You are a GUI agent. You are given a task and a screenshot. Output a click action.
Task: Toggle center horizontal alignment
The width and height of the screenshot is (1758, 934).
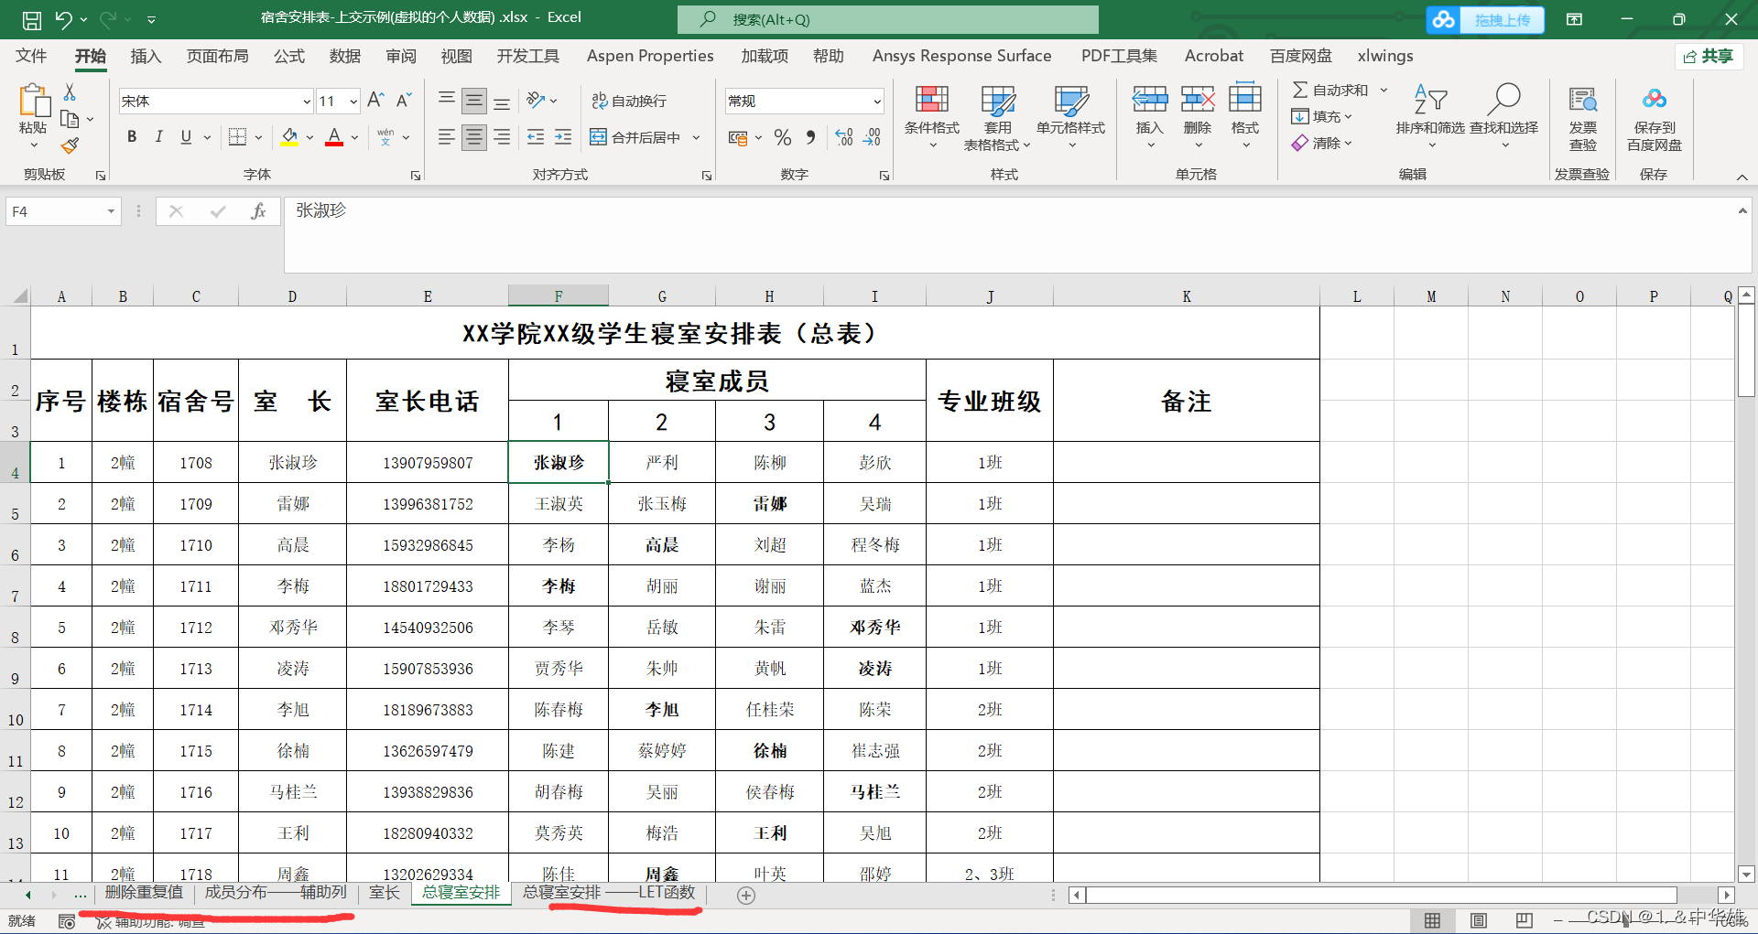[x=474, y=137]
